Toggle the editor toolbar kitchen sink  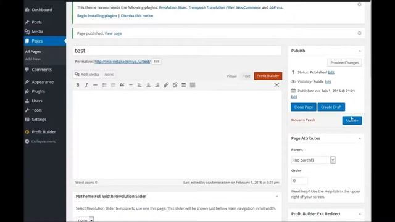(193, 85)
